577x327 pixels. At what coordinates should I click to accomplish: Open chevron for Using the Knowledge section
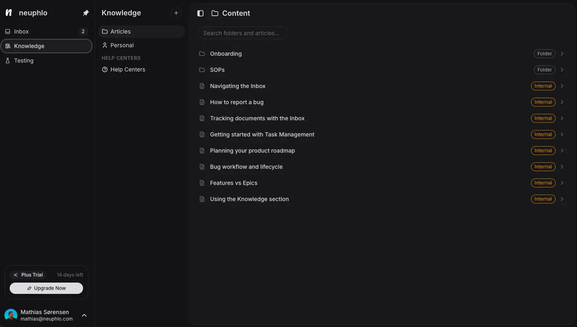562,199
